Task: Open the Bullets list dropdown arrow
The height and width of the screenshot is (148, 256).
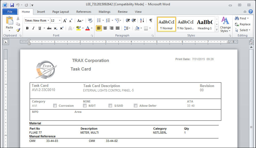Action: coord(103,20)
